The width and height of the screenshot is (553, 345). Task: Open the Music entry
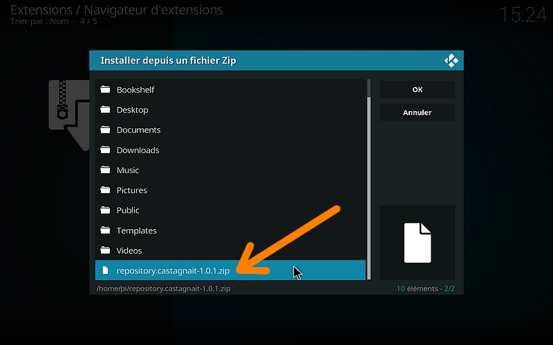click(231, 170)
